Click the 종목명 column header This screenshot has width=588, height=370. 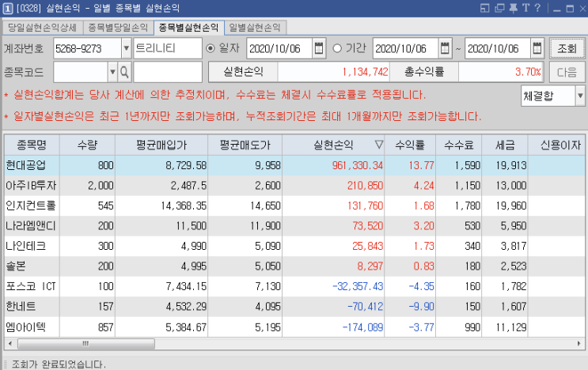[x=32, y=145]
